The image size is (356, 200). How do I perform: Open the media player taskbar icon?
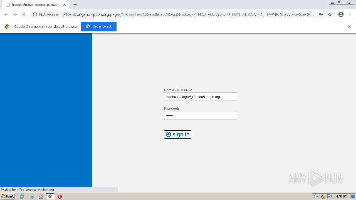[41, 196]
